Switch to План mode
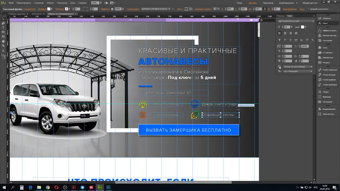This screenshot has height=191, width=340. click(x=239, y=3)
